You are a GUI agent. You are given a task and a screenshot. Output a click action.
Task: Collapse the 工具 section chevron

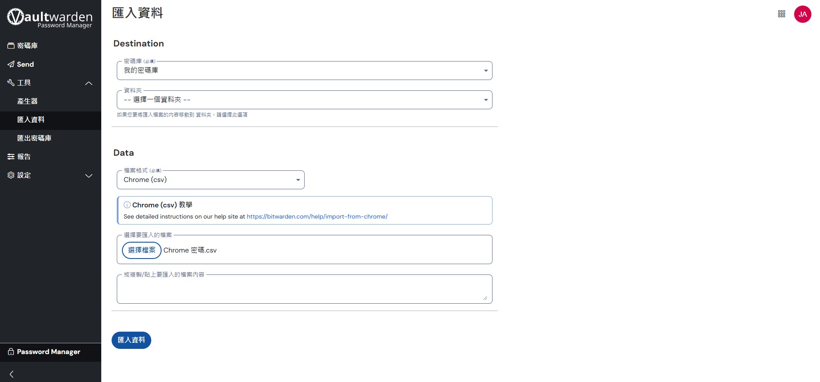click(x=89, y=83)
